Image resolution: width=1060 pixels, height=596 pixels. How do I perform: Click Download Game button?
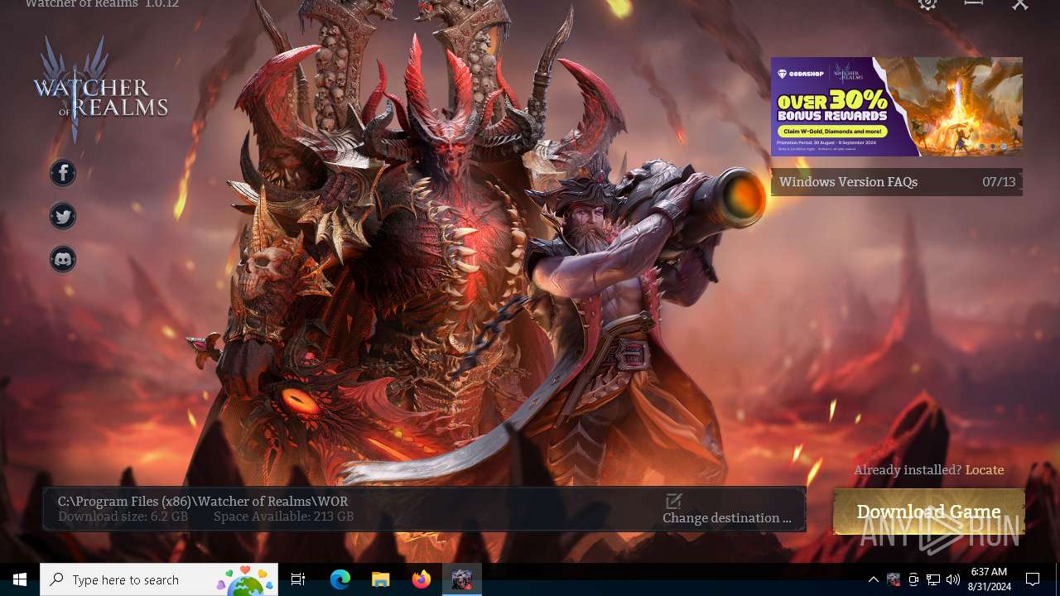pyautogui.click(x=929, y=512)
